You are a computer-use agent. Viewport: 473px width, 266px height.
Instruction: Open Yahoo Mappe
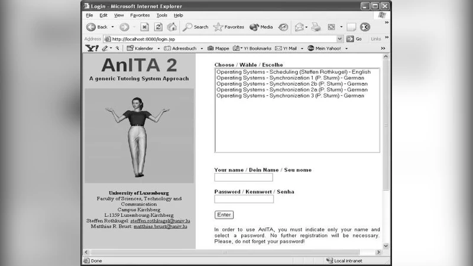(218, 48)
